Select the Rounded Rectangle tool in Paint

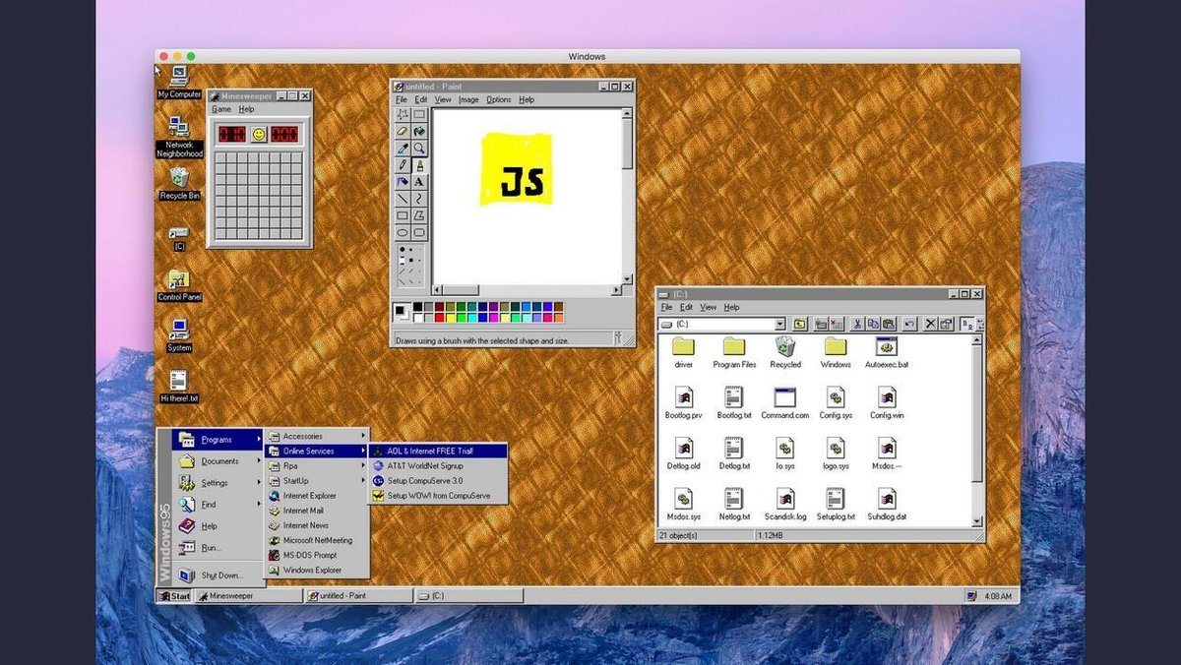[419, 231]
